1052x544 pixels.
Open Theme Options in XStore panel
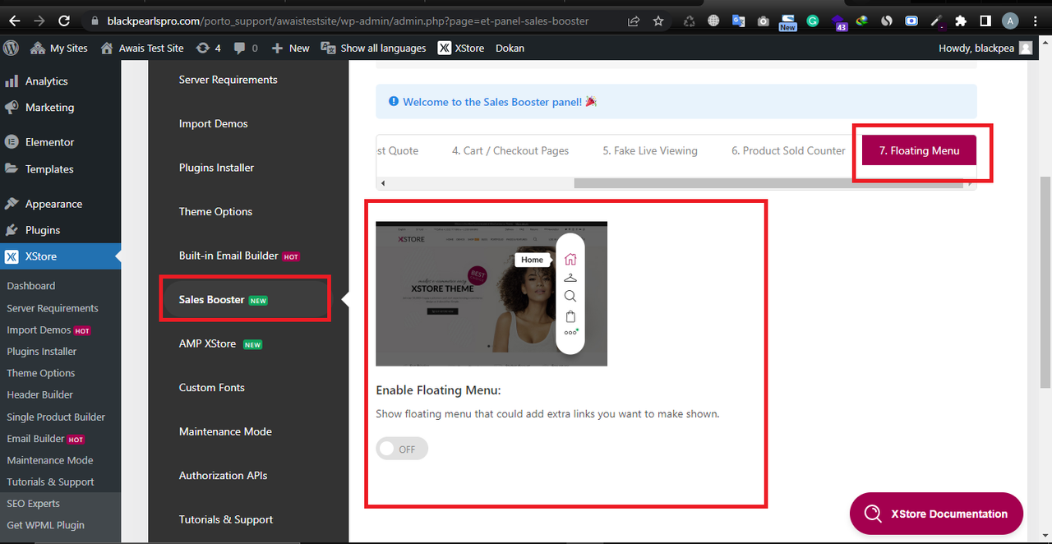pyautogui.click(x=216, y=212)
